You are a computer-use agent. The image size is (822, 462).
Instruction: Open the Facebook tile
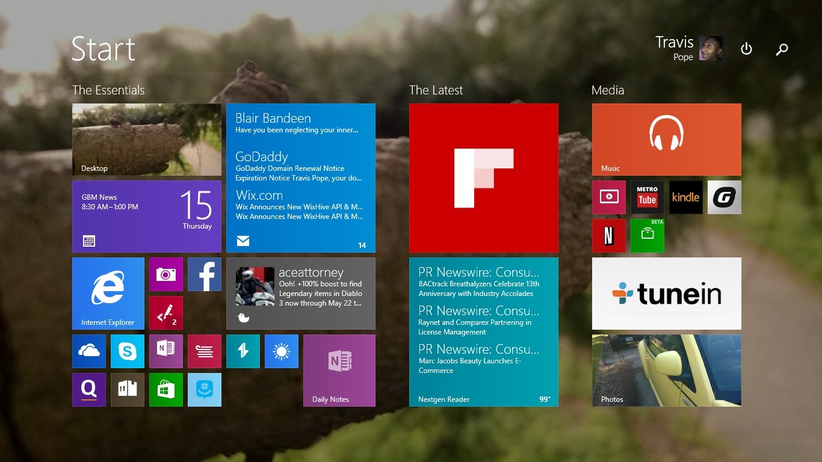pos(205,274)
